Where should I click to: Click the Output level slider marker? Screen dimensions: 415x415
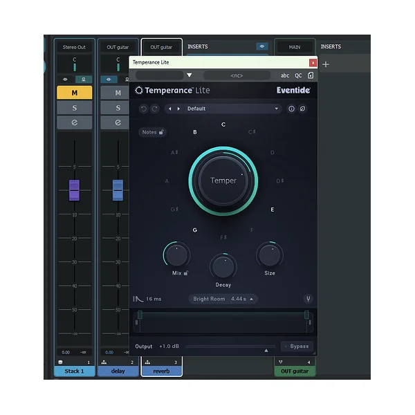(x=266, y=351)
